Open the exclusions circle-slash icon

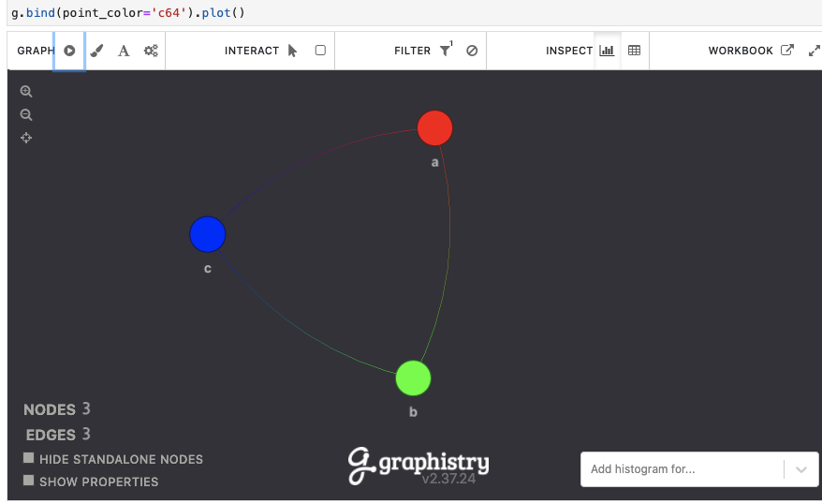coord(472,51)
